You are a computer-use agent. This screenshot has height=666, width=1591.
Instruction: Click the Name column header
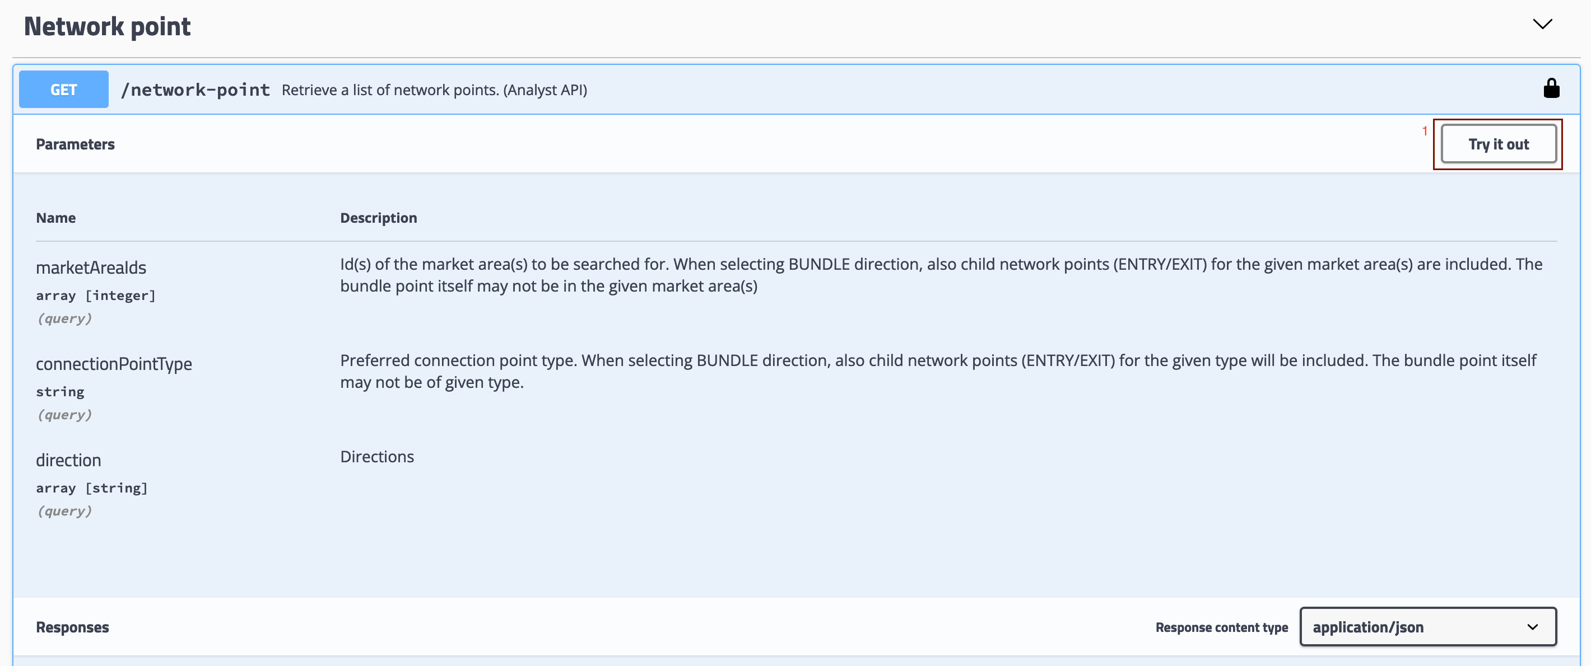pos(55,218)
